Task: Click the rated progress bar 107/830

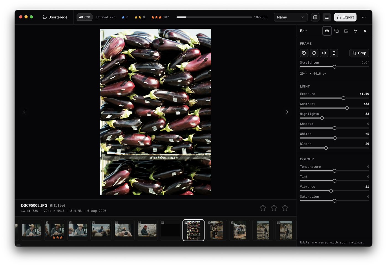Action: 214,17
